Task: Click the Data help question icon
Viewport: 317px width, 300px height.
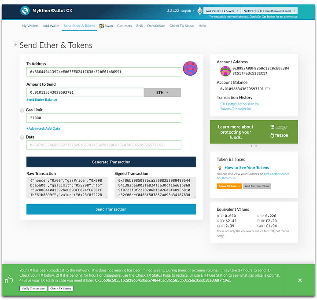Action: pos(22,137)
